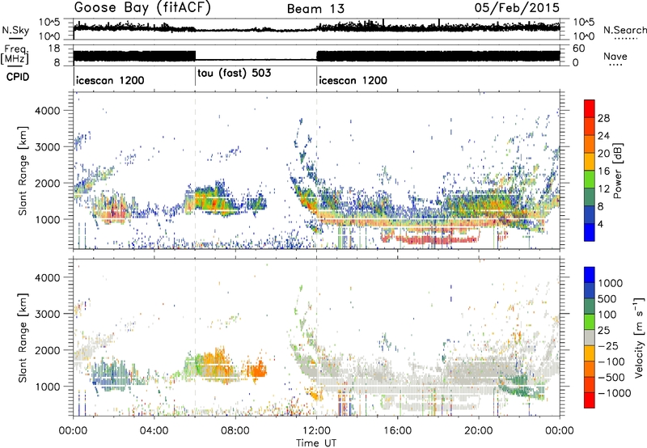Click the first "icescan 1200" label starting at 00:00
The image size is (647, 448).
tap(110, 80)
